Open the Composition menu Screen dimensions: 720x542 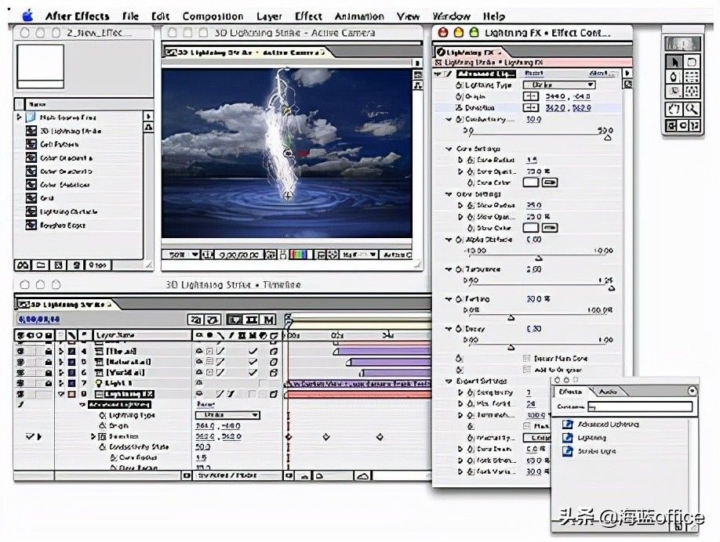coord(213,16)
